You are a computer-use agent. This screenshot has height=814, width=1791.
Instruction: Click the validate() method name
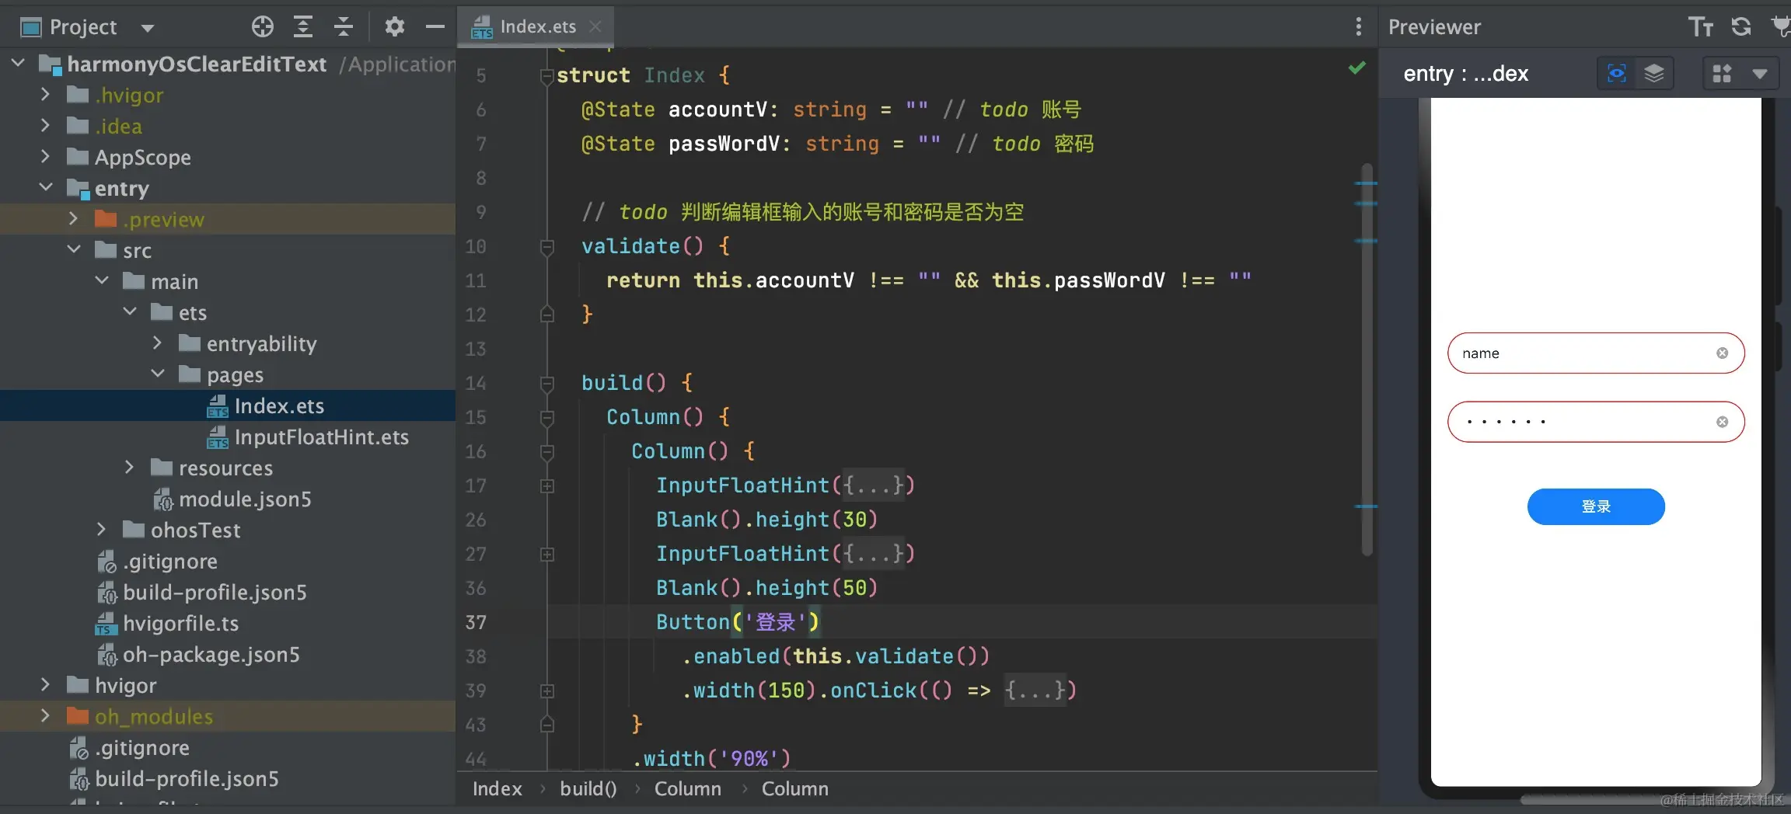[630, 246]
